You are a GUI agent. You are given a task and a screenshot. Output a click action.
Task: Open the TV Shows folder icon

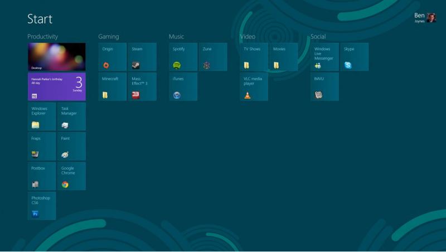(246, 65)
